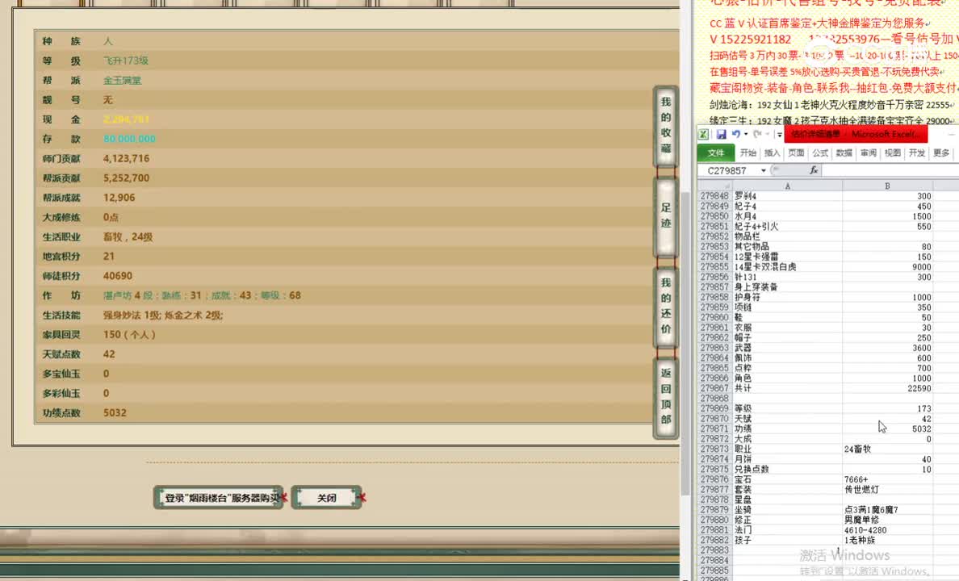
Task: Click the 关闭 button
Action: click(327, 498)
